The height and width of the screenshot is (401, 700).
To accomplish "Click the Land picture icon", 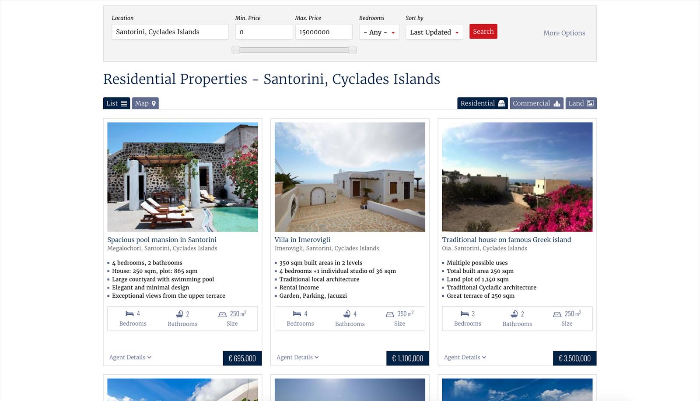I will click(x=590, y=103).
